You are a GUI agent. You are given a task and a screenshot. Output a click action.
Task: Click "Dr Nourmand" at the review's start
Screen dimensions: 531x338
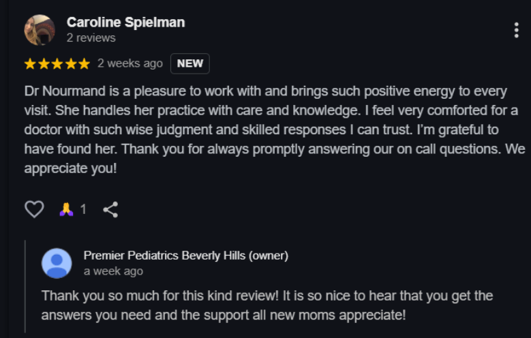65,91
